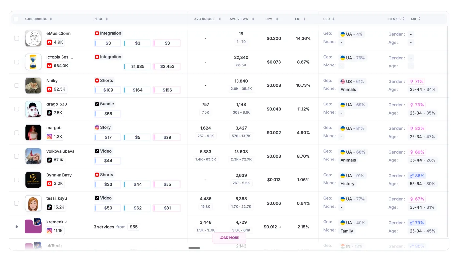Grab the horizontal scroll handle at table bottom

click(194, 248)
